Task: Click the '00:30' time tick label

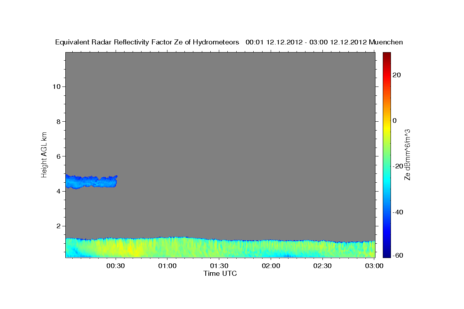Action: (116, 266)
